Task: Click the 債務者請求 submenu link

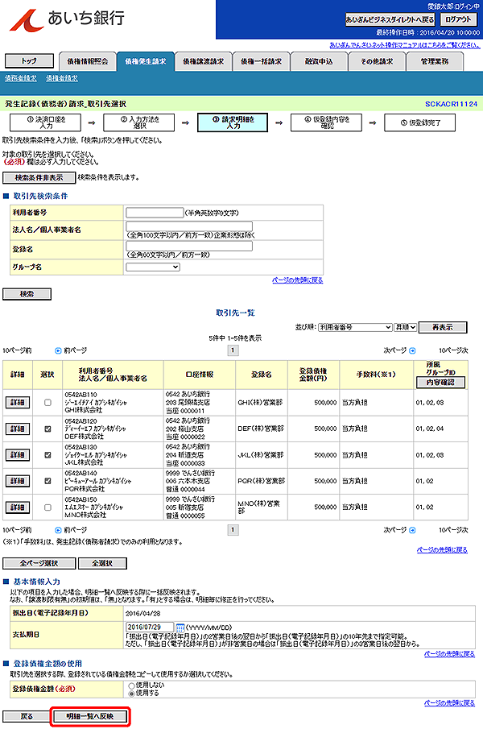Action: click(x=20, y=79)
